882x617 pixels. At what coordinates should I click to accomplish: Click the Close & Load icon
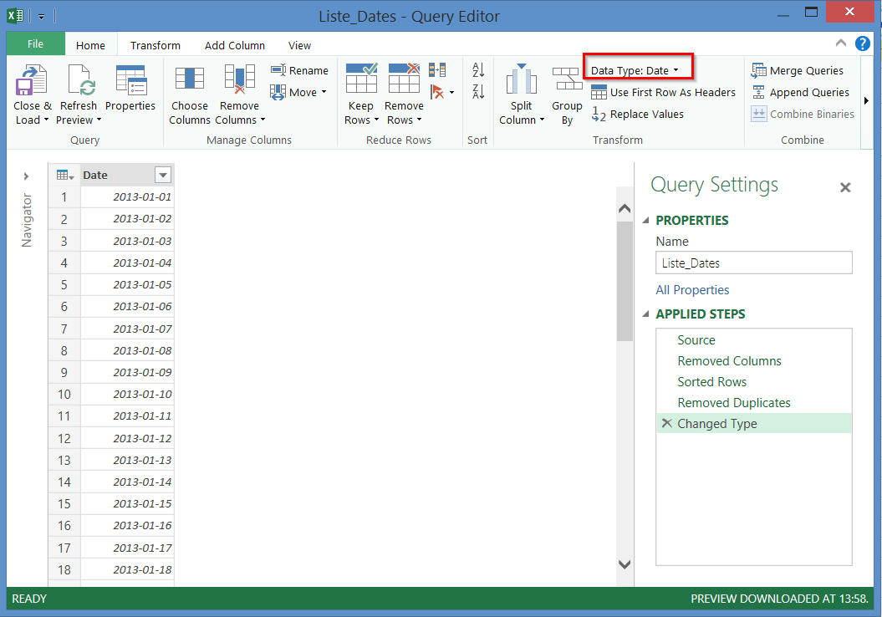[32, 82]
